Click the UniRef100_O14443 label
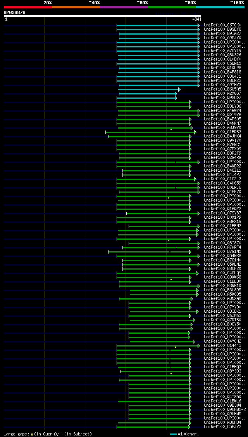This screenshot has width=248, height=437. (222, 346)
